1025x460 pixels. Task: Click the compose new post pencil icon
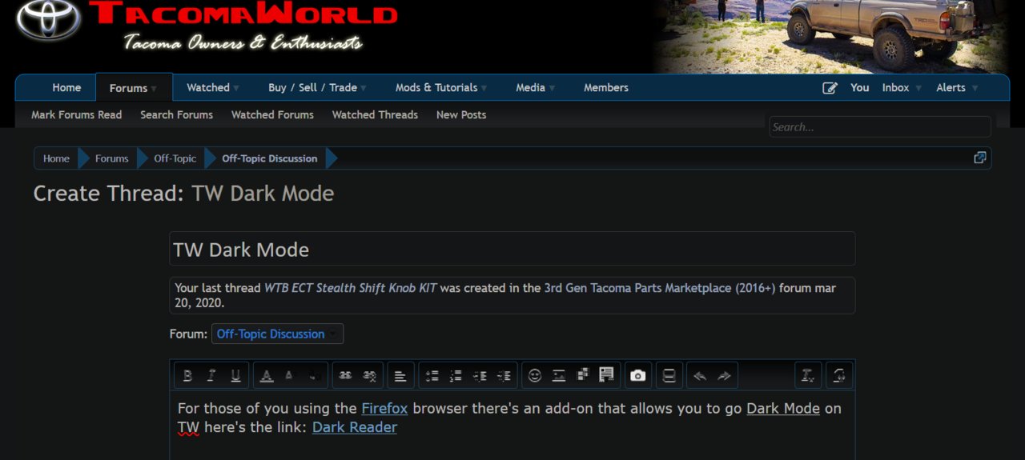click(x=830, y=88)
